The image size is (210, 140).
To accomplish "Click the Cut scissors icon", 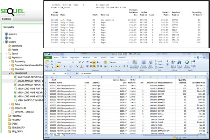I will pyautogui.click(x=52, y=61).
